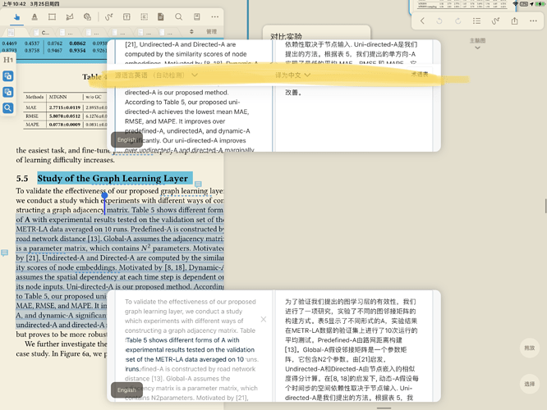Open share menu in mindmap toolbar

pyautogui.click(x=514, y=20)
